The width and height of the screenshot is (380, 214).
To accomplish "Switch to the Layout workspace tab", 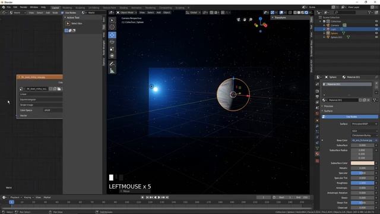I will (x=55, y=8).
